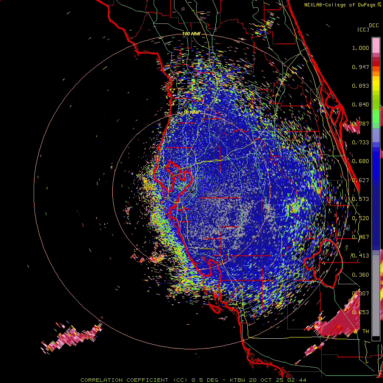Click the 100 NMI range ring label
383x383 pixels.
tap(191, 34)
